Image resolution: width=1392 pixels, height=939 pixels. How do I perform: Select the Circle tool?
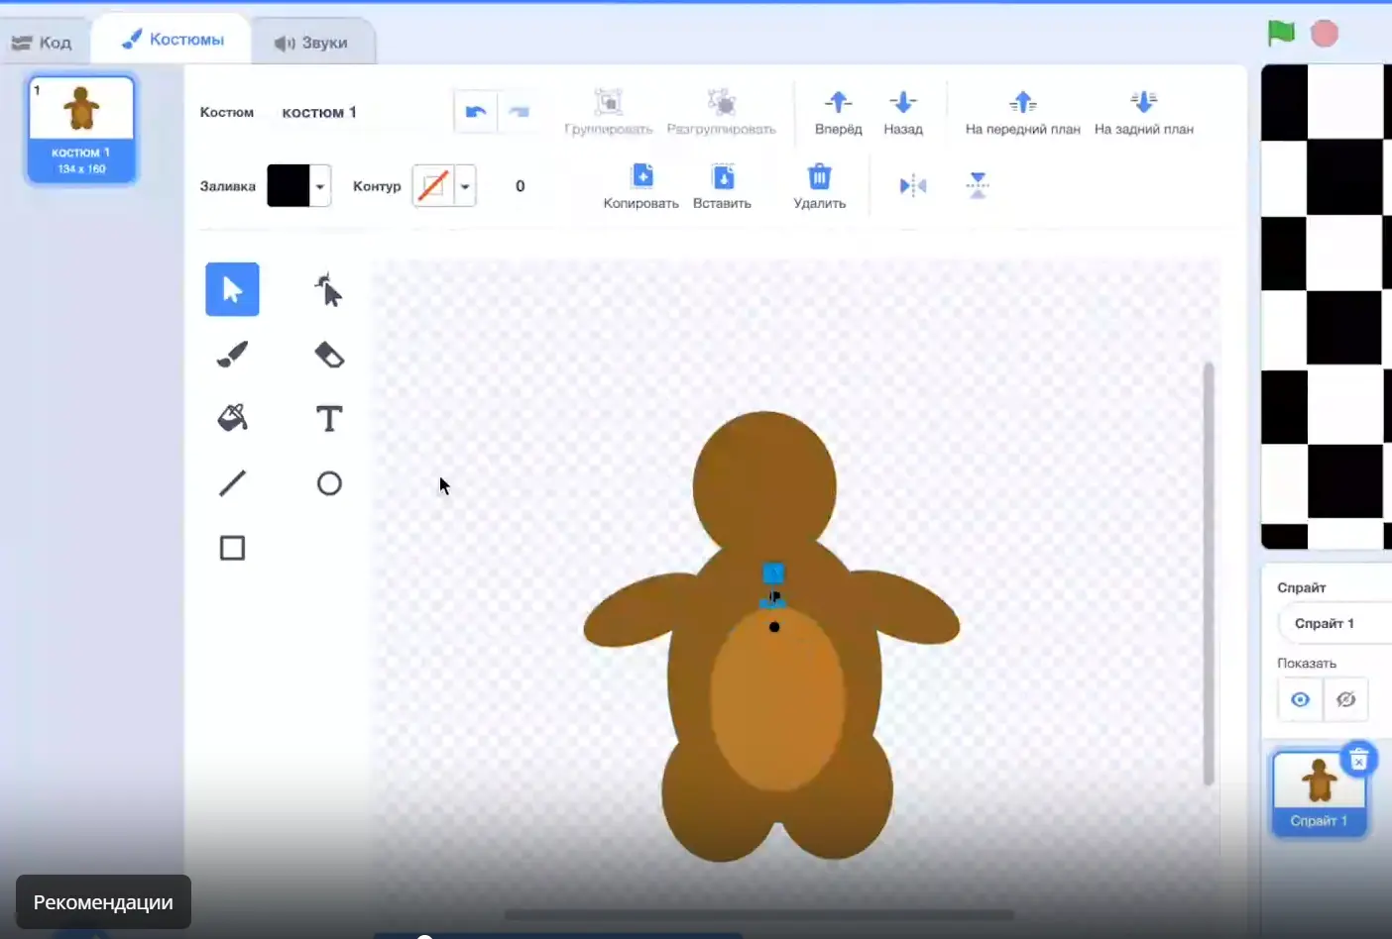[x=329, y=483]
